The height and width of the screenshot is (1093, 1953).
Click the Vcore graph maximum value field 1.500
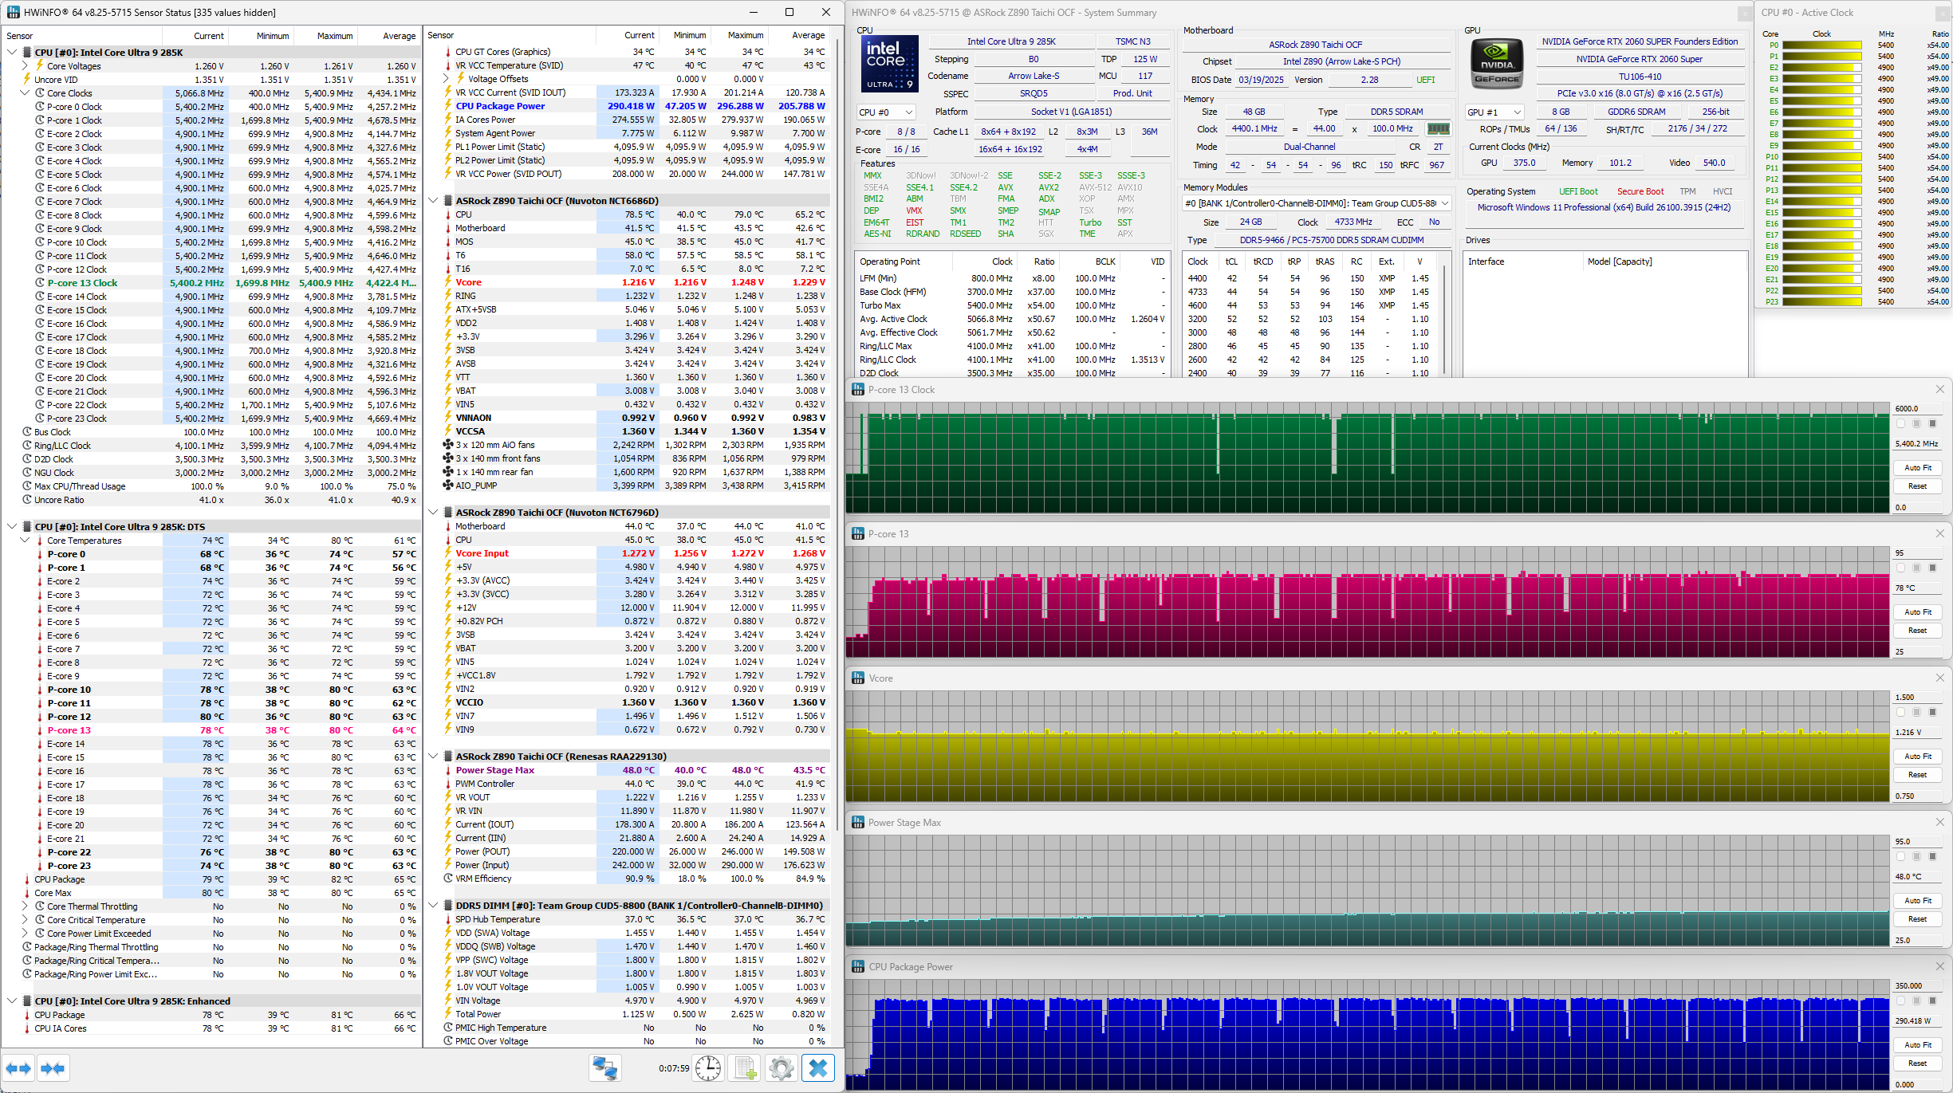(1916, 697)
